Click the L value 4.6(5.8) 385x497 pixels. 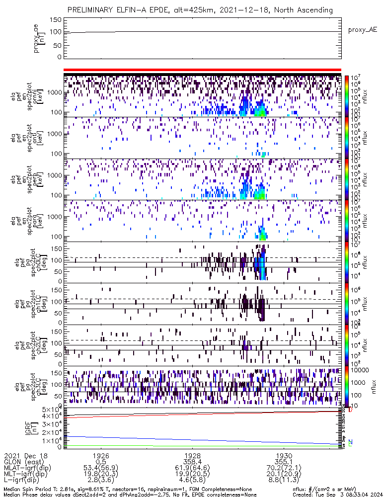(x=193, y=480)
